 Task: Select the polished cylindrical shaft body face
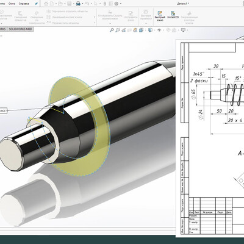click(130, 98)
